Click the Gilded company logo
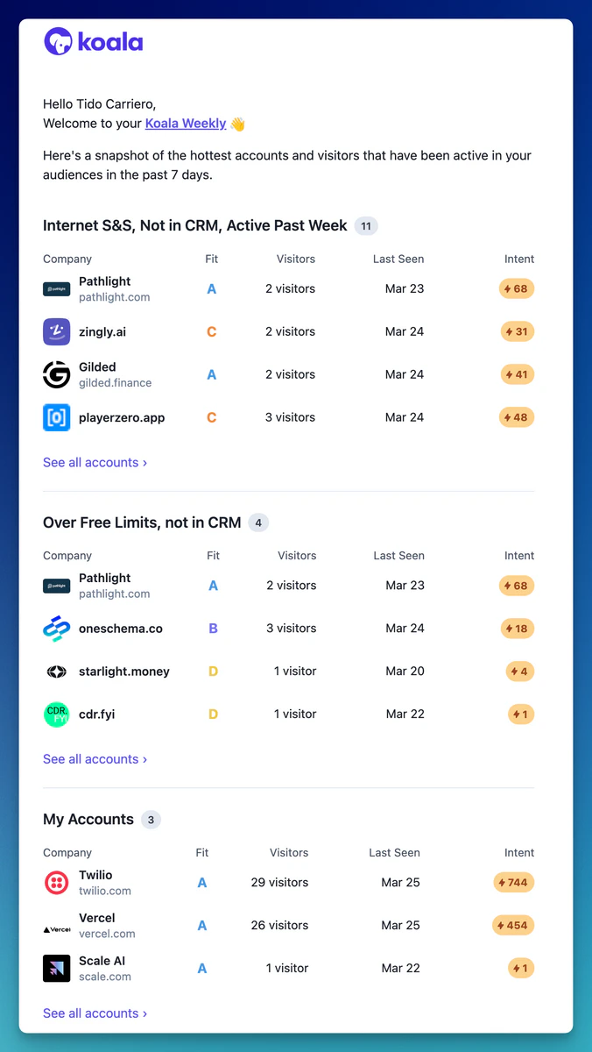The width and height of the screenshot is (592, 1052). [56, 374]
